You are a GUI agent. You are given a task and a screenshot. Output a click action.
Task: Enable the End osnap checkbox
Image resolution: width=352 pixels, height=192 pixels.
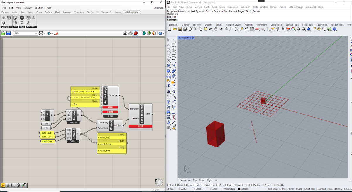point(169,185)
